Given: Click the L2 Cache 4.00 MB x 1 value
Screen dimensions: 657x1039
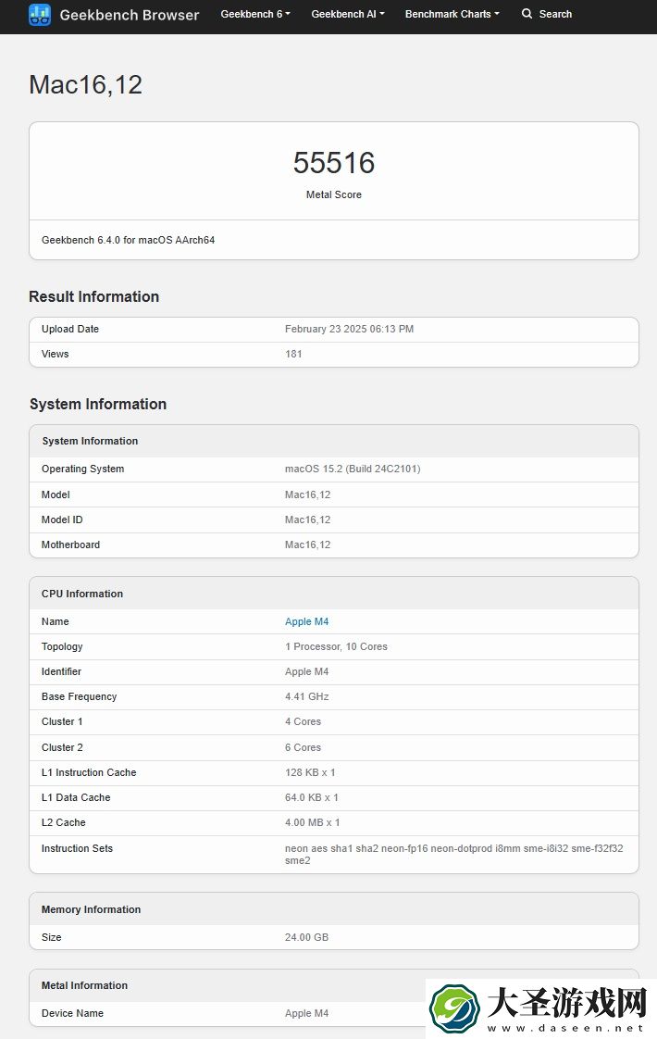Looking at the screenshot, I should click(x=312, y=822).
